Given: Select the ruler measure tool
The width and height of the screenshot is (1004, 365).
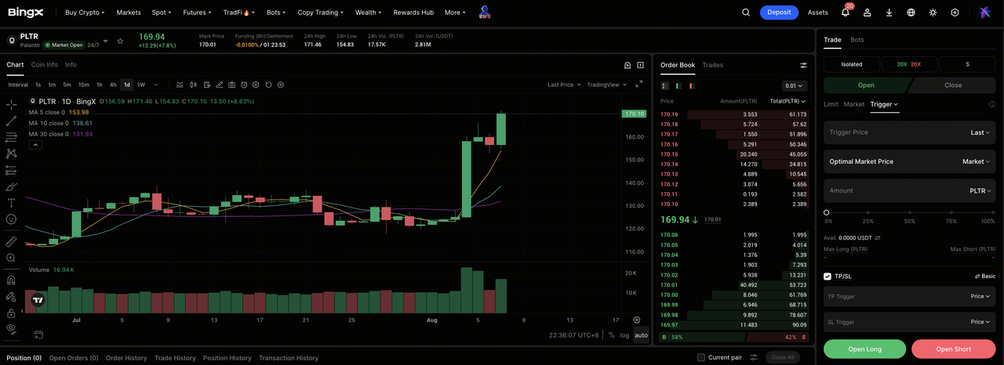Looking at the screenshot, I should [11, 242].
